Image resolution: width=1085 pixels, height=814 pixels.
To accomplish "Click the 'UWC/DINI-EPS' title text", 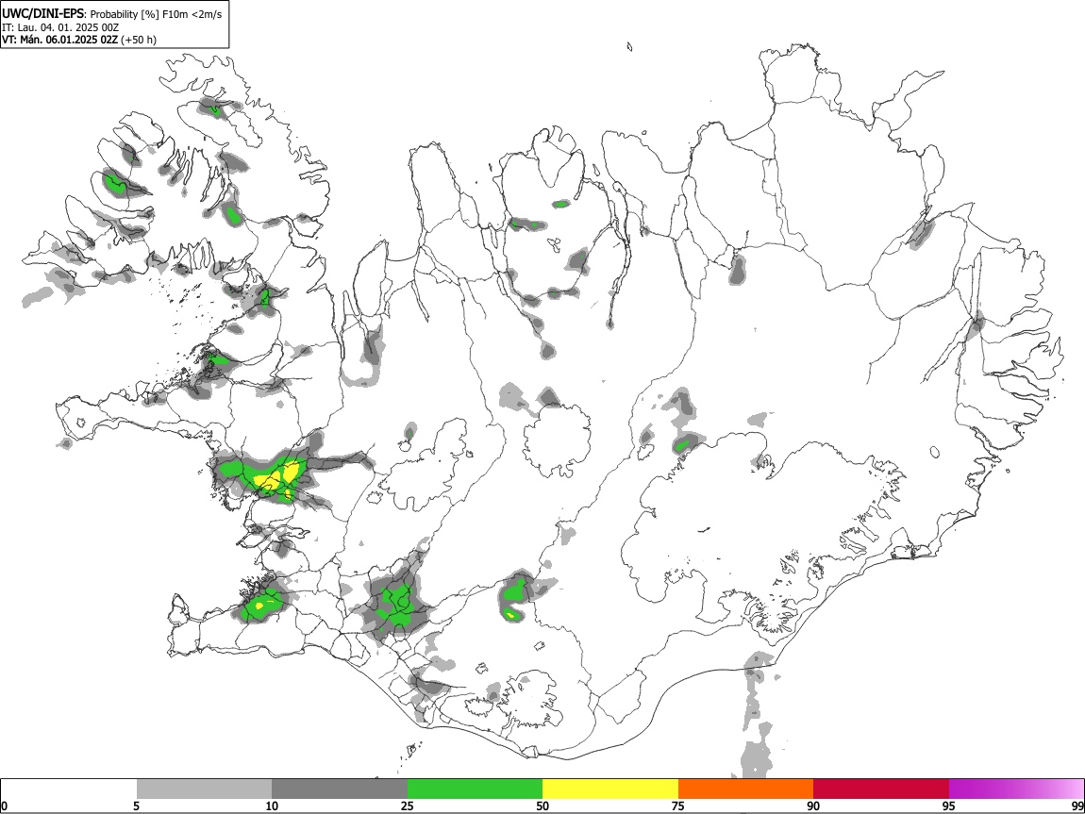I will point(42,14).
